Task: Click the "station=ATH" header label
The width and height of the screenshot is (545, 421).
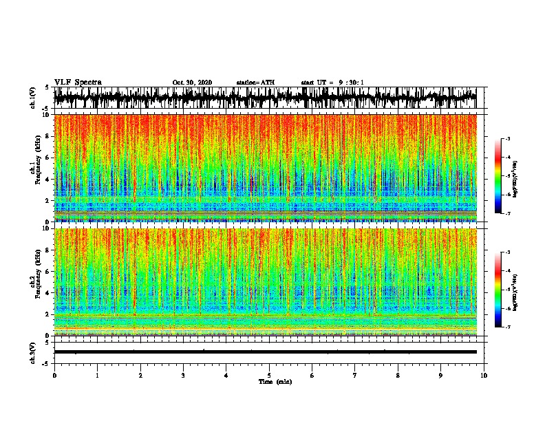Action: coord(255,83)
